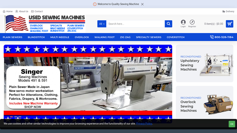Click the orange alert icon in the welcome banner
The width and height of the screenshot is (237, 133).
[95, 4]
